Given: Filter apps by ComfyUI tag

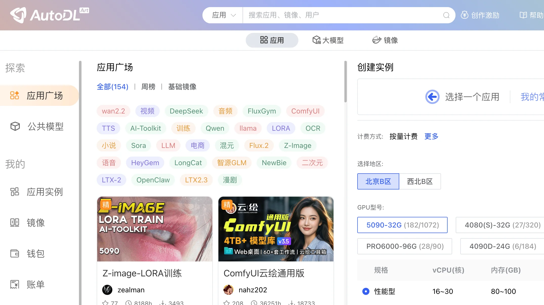Looking at the screenshot, I should [x=305, y=111].
